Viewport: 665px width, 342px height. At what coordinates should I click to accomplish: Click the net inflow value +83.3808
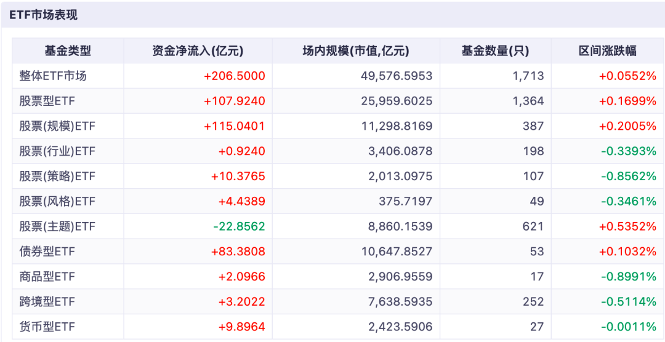click(x=238, y=252)
